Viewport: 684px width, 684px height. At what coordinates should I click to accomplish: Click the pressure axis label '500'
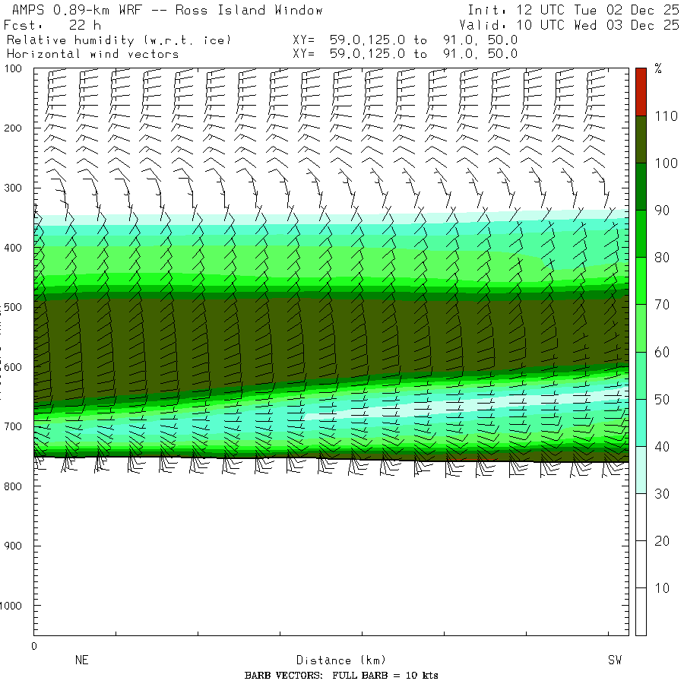(13, 307)
